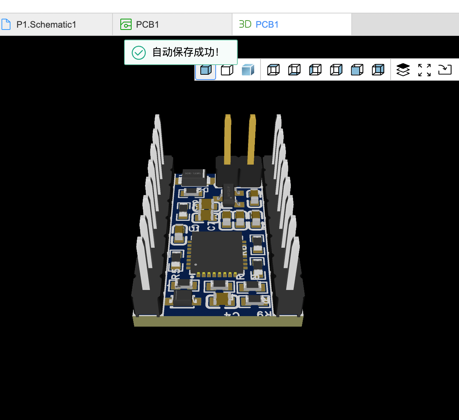The image size is (459, 420).
Task: Click the export arrow icon in toolbar
Action: (x=445, y=70)
